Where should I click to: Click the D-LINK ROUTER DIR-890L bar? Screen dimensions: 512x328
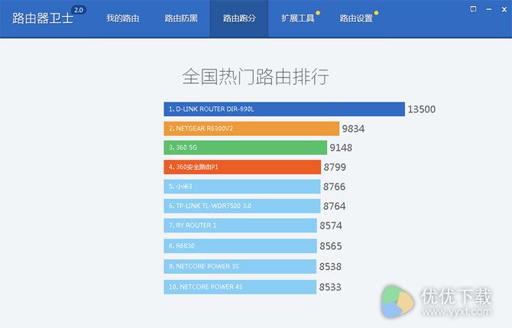pos(284,109)
